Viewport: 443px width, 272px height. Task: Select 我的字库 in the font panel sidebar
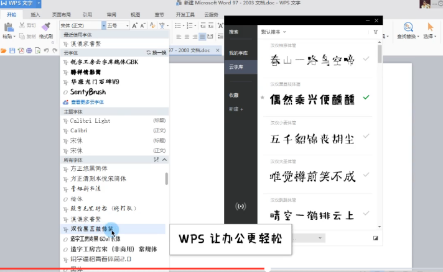[x=238, y=53]
